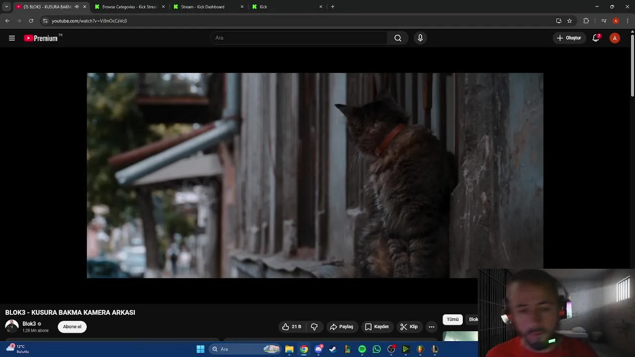The image size is (635, 357).
Task: Open the Blok3 channel avatar
Action: tap(11, 326)
